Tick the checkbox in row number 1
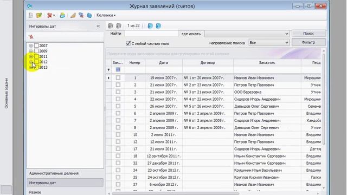The image size is (347, 195). [118, 77]
